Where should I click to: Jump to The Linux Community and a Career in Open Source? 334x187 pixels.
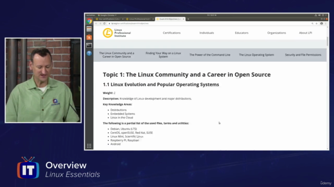pyautogui.click(x=117, y=55)
